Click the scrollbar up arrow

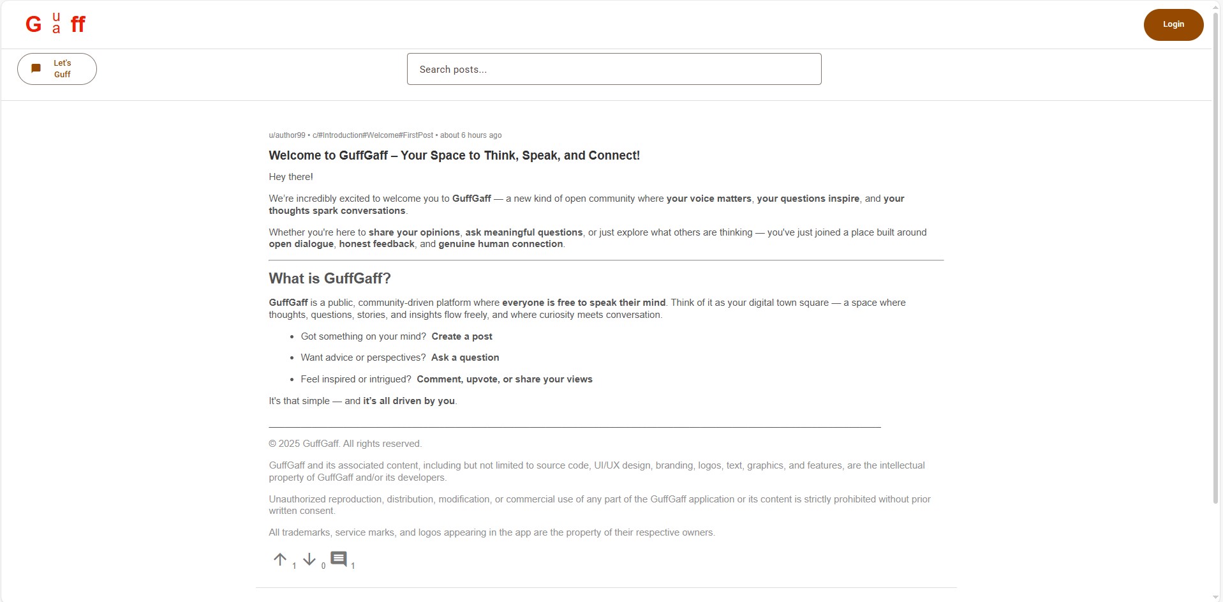1214,6
